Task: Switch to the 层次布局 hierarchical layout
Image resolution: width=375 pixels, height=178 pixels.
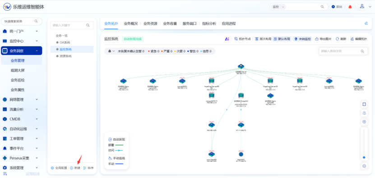Action: pyautogui.click(x=263, y=39)
